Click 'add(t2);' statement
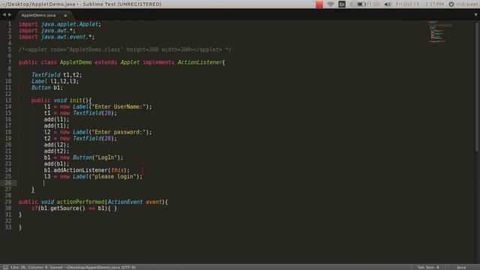This screenshot has height=270, width=480. tap(57, 151)
